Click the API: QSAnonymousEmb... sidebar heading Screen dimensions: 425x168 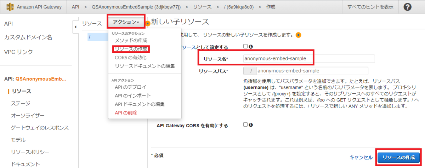click(x=35, y=79)
